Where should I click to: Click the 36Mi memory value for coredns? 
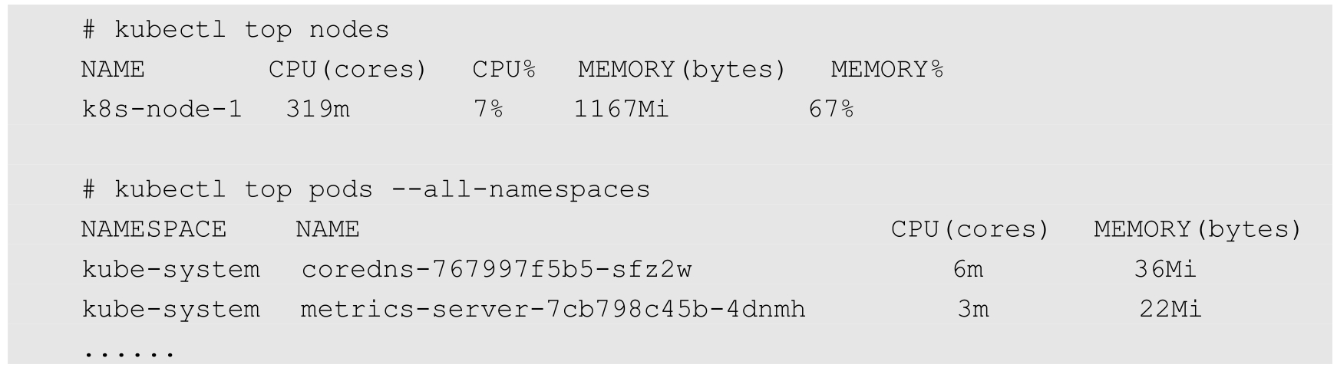tap(1165, 270)
